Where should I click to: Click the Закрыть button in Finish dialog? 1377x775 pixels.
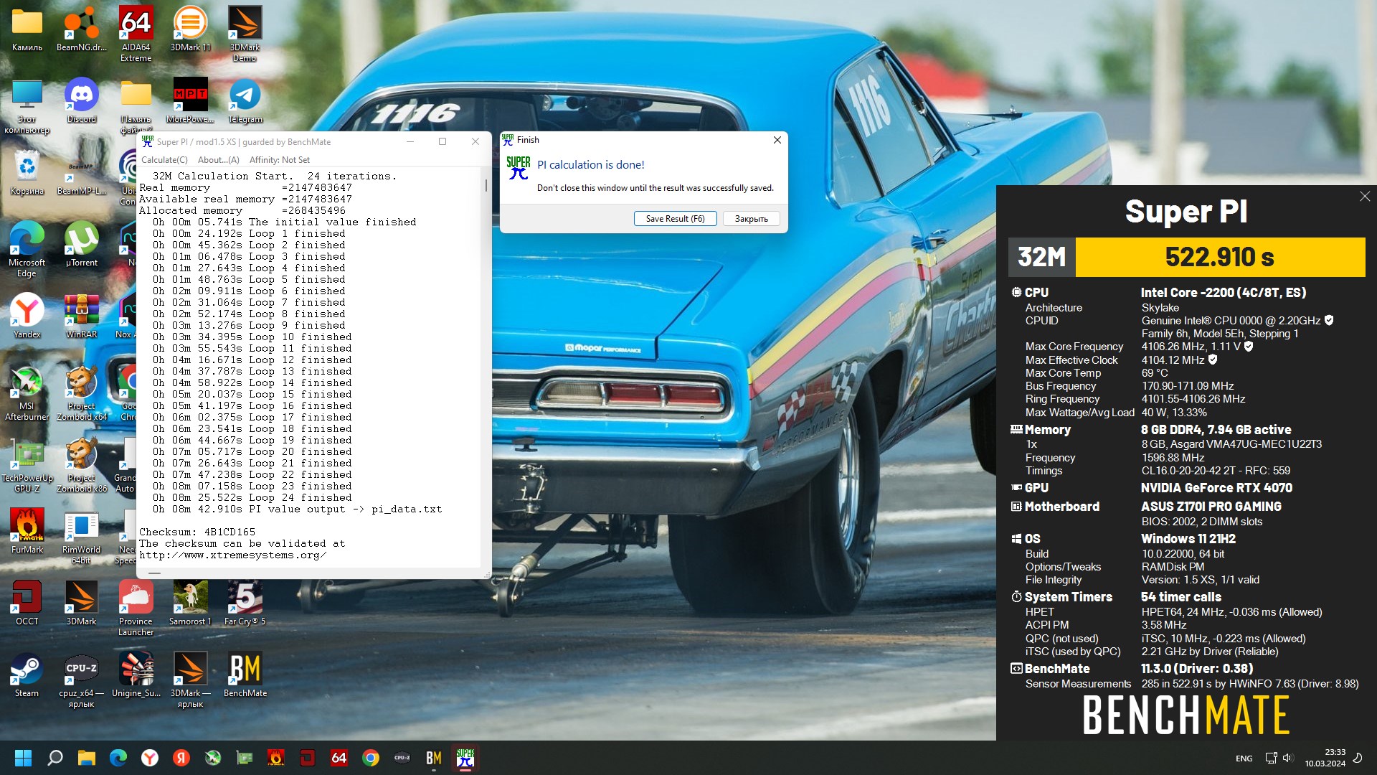pyautogui.click(x=751, y=219)
